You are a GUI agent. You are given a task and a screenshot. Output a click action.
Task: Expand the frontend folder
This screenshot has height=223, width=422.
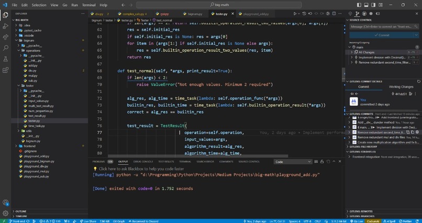click(x=51, y=146)
